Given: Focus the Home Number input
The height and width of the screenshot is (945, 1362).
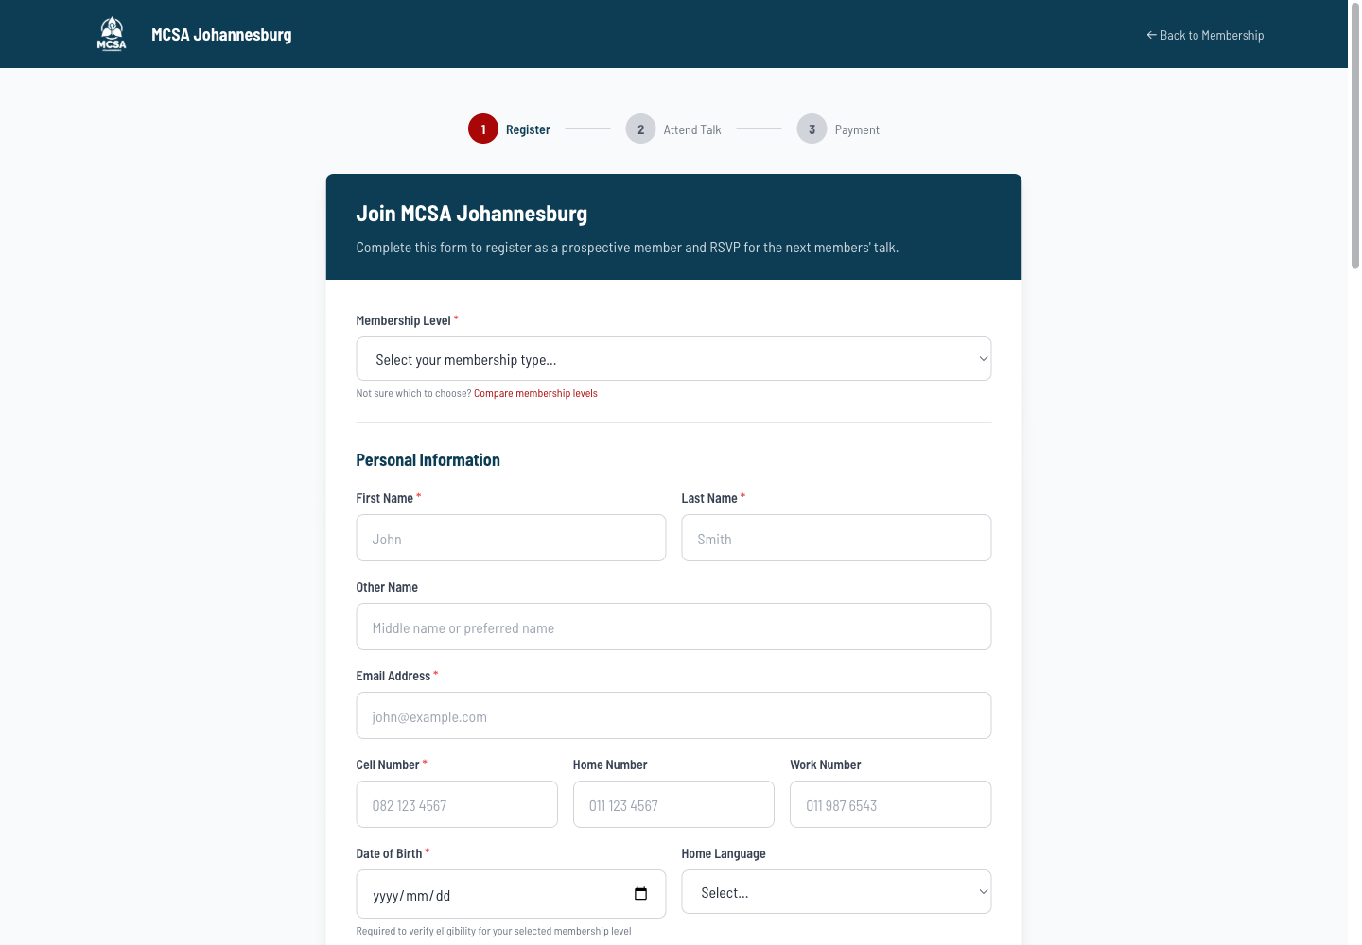Looking at the screenshot, I should coord(673,804).
